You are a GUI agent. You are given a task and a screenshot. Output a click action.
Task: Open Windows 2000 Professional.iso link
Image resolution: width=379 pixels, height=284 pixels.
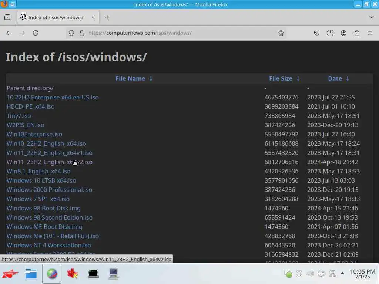pyautogui.click(x=49, y=190)
